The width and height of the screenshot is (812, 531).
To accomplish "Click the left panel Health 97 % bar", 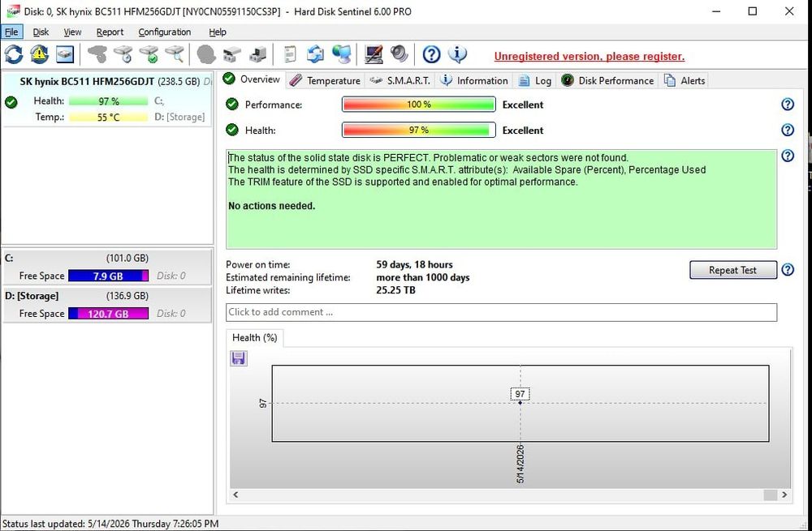I will [108, 101].
